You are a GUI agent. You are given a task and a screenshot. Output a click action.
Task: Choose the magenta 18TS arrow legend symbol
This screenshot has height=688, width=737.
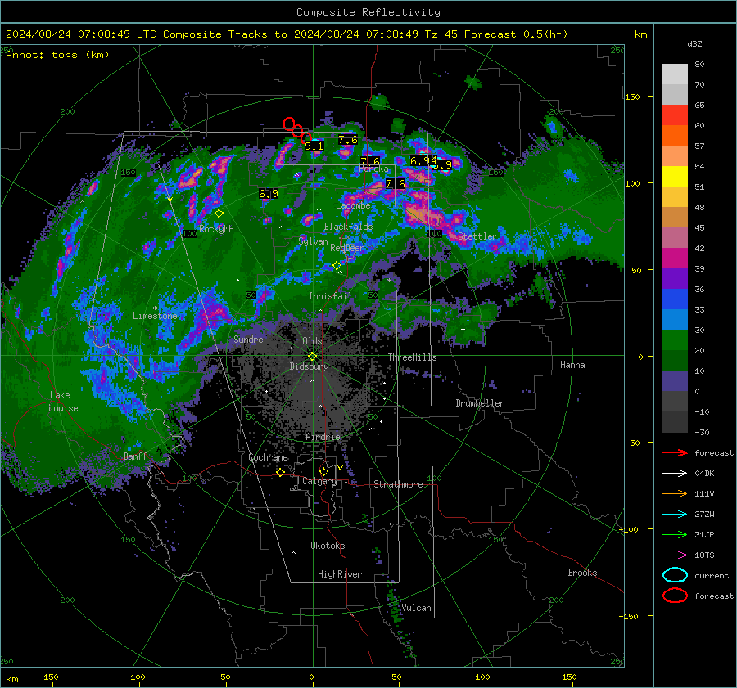coord(675,555)
